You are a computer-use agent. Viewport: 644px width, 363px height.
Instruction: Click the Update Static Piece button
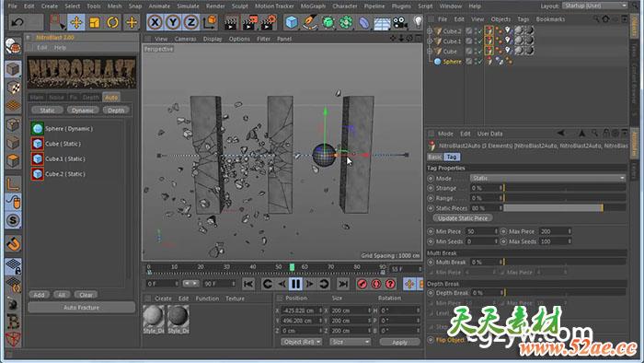point(463,218)
